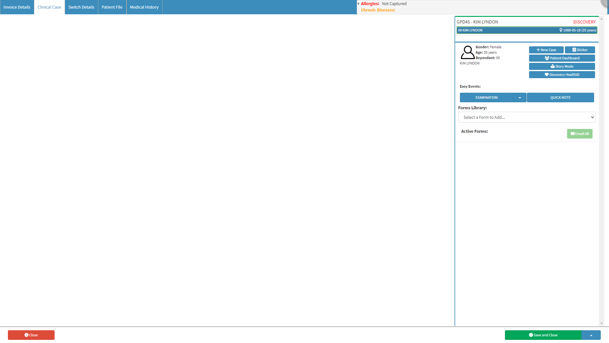Image resolution: width=609 pixels, height=343 pixels.
Task: Click the green Save and Close button
Action: (x=543, y=335)
